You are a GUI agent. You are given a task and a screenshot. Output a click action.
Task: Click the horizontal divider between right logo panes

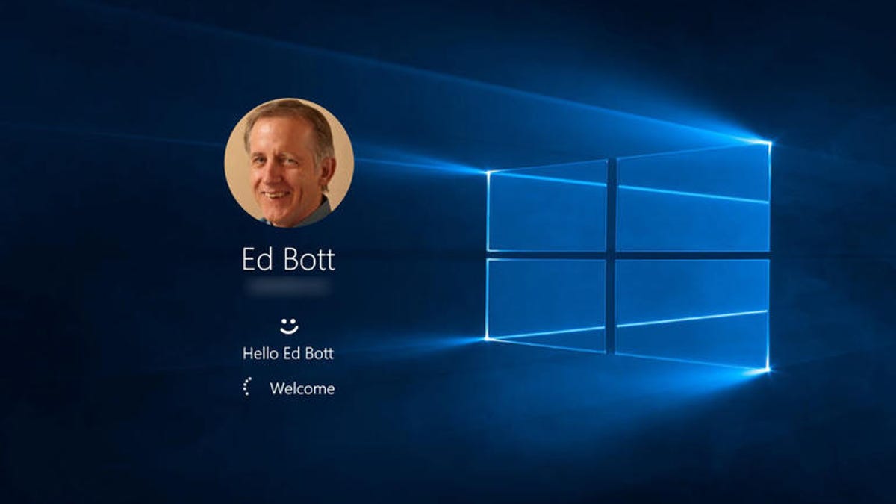pyautogui.click(x=692, y=255)
